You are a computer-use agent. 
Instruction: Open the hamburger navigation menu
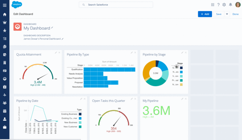pos(5,5)
